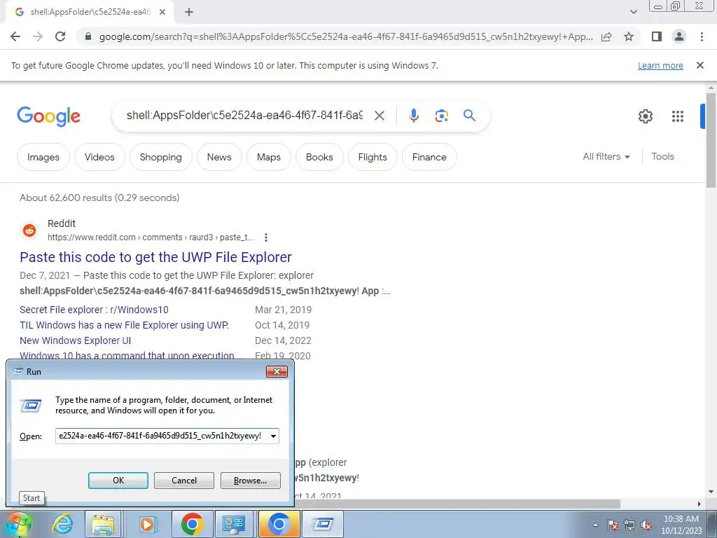This screenshot has width=717, height=538.
Task: Close the Run dialog window
Action: [277, 371]
